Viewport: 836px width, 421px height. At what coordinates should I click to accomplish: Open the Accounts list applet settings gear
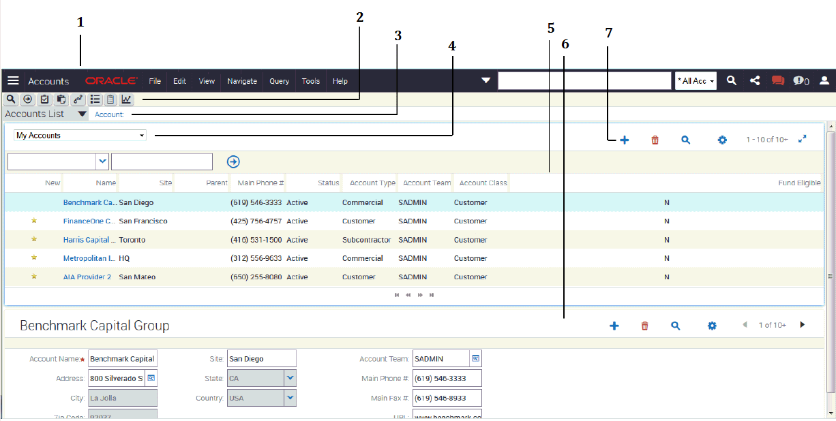point(722,140)
